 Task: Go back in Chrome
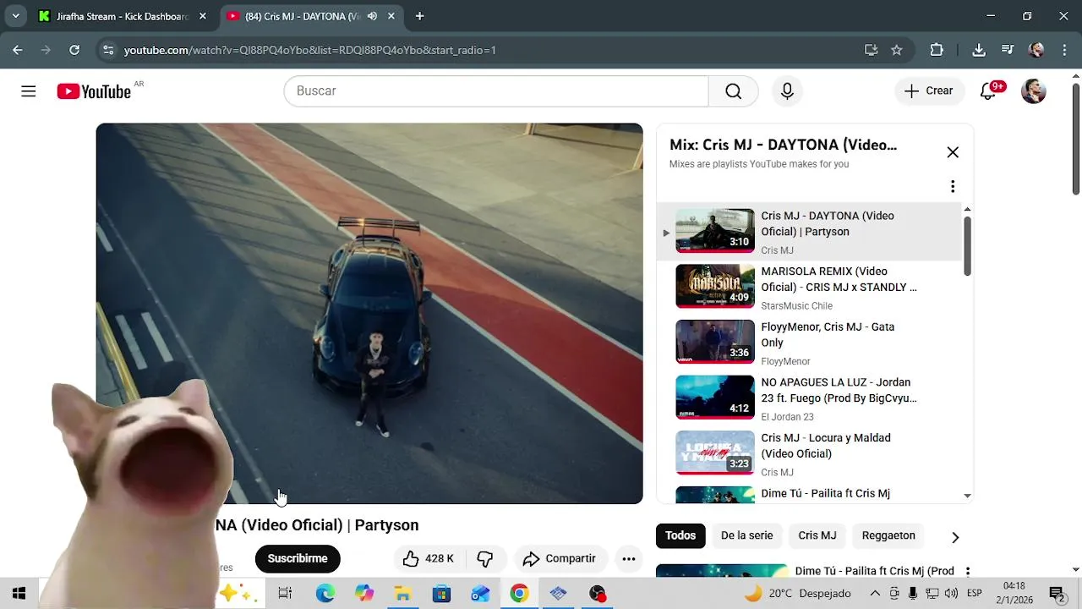18,50
